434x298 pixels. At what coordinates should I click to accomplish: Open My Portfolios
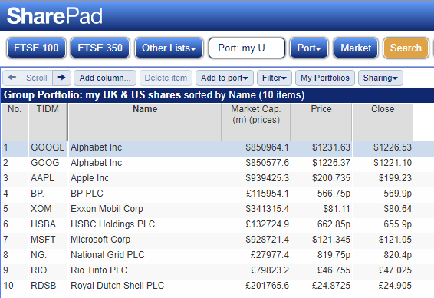tap(325, 78)
